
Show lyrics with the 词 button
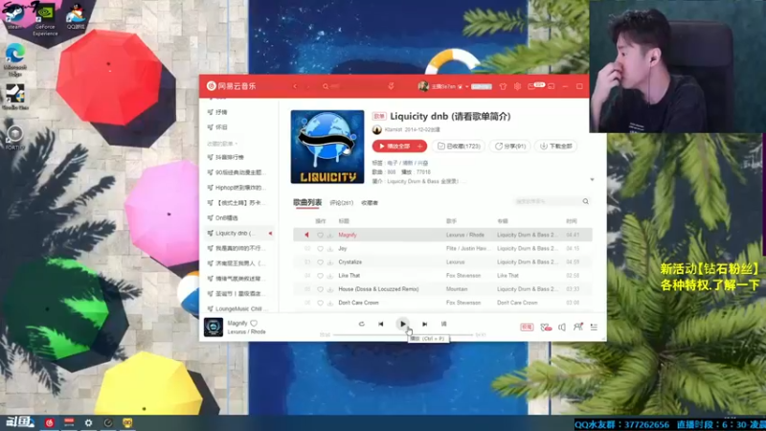pos(443,324)
